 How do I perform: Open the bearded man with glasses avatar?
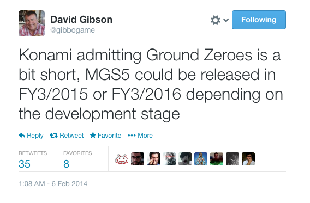138,159
